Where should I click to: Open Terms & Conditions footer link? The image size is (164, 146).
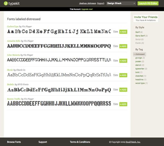[80, 142]
